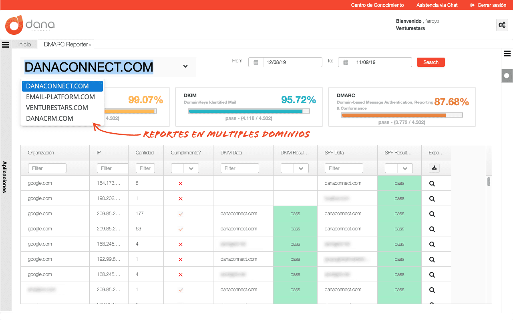Open the Cumplimiento filter dropdown
This screenshot has width=513, height=320.
(x=185, y=168)
